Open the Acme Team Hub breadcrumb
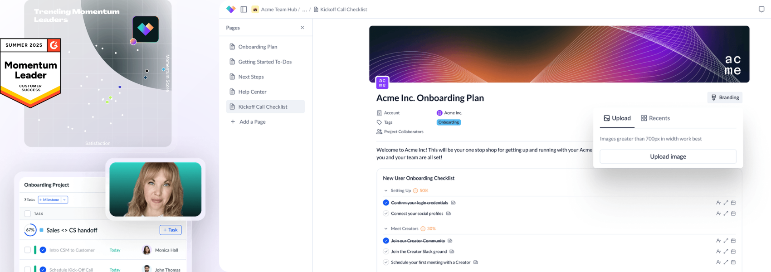 click(278, 10)
